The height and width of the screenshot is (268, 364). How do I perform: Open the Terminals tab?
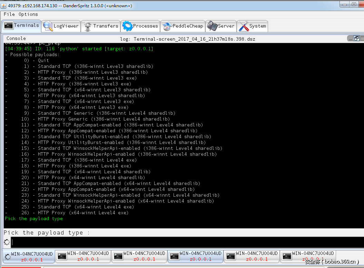(x=22, y=25)
